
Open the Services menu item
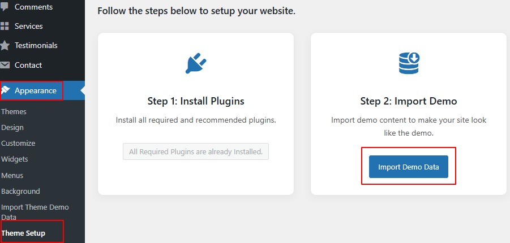click(x=28, y=26)
